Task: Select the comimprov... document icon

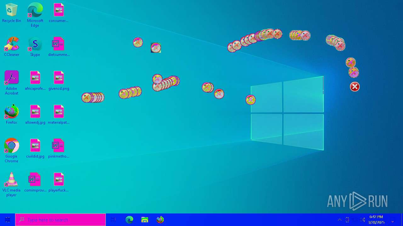Action: pos(35,183)
